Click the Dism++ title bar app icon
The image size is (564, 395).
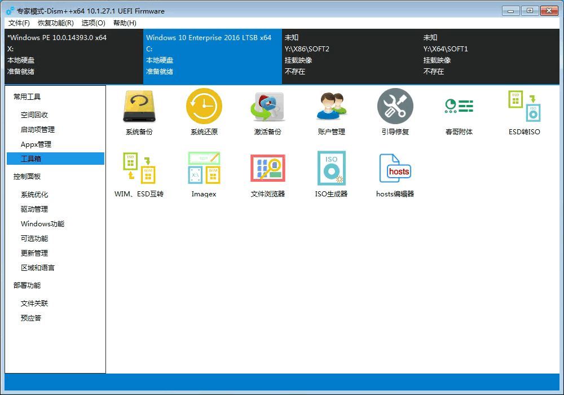(x=10, y=11)
